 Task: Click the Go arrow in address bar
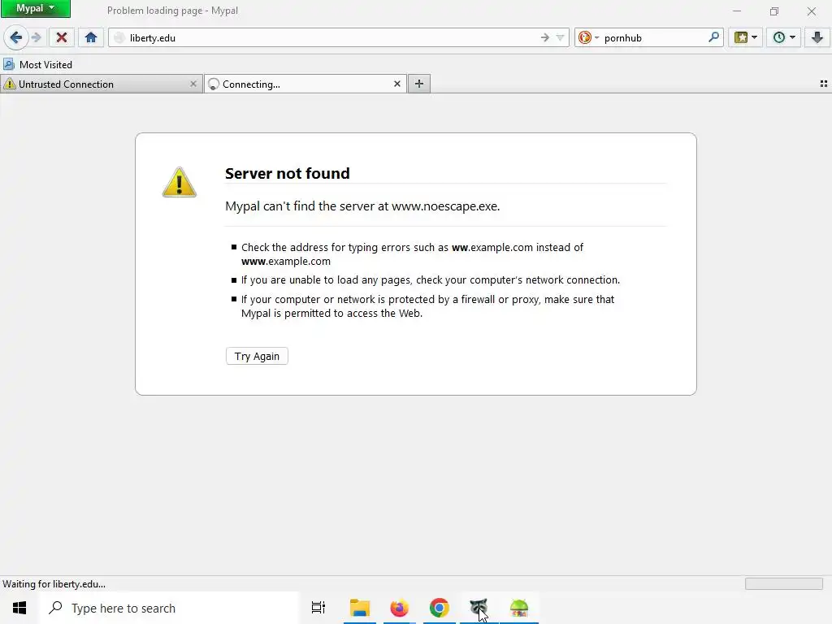click(544, 37)
